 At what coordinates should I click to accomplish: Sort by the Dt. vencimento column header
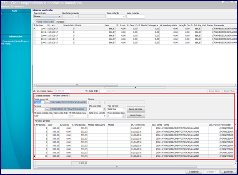point(141,125)
